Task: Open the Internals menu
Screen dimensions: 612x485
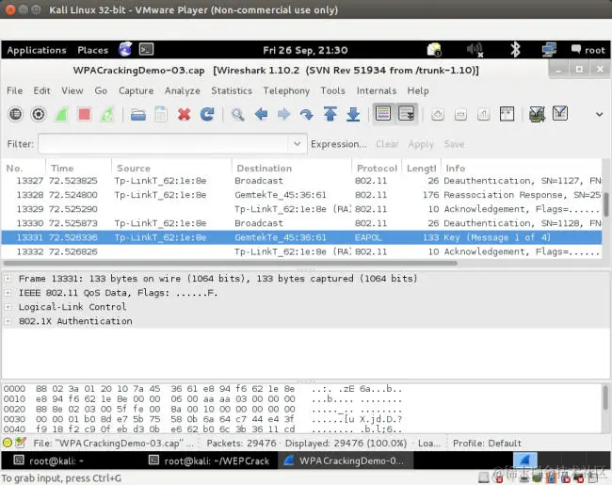Action: 377,90
